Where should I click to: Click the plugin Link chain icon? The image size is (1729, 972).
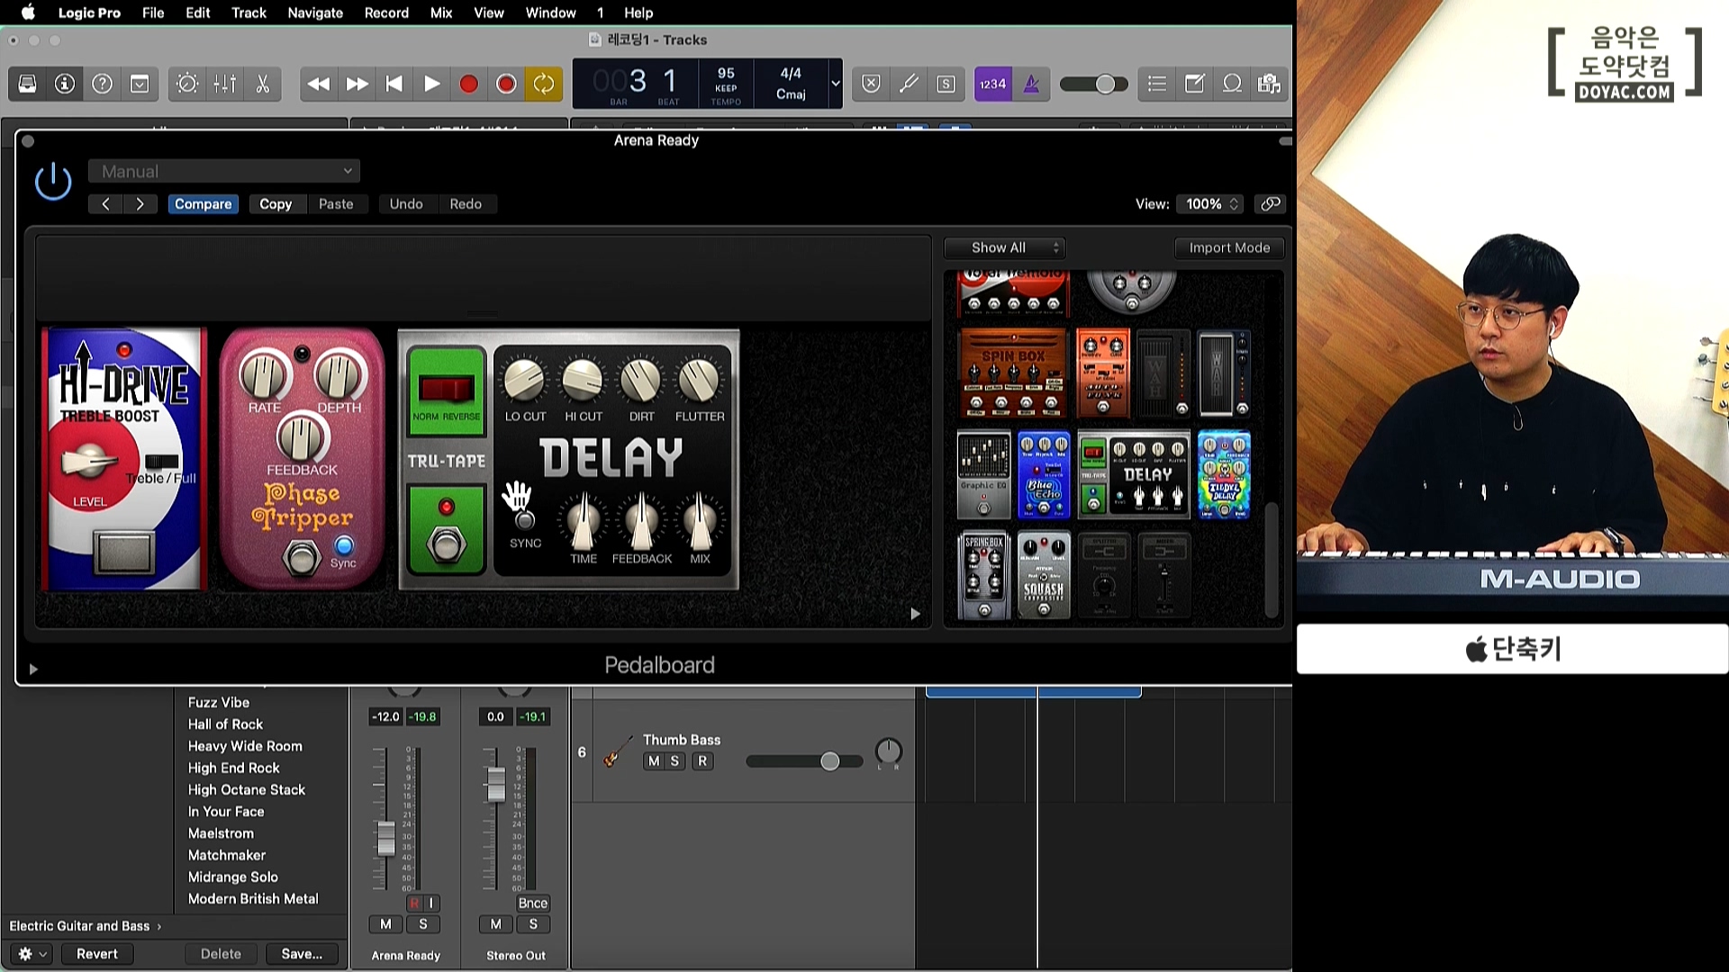1270,204
